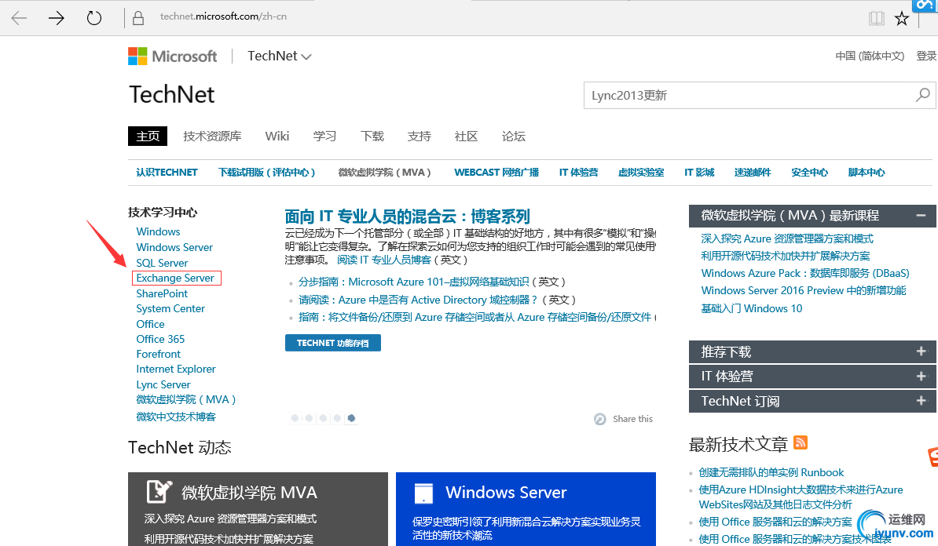Viewport: 938px width, 546px height.
Task: Click 下载试用版（评估中心）link
Action: (x=267, y=172)
